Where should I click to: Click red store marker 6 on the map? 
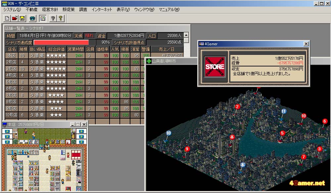[325, 121]
